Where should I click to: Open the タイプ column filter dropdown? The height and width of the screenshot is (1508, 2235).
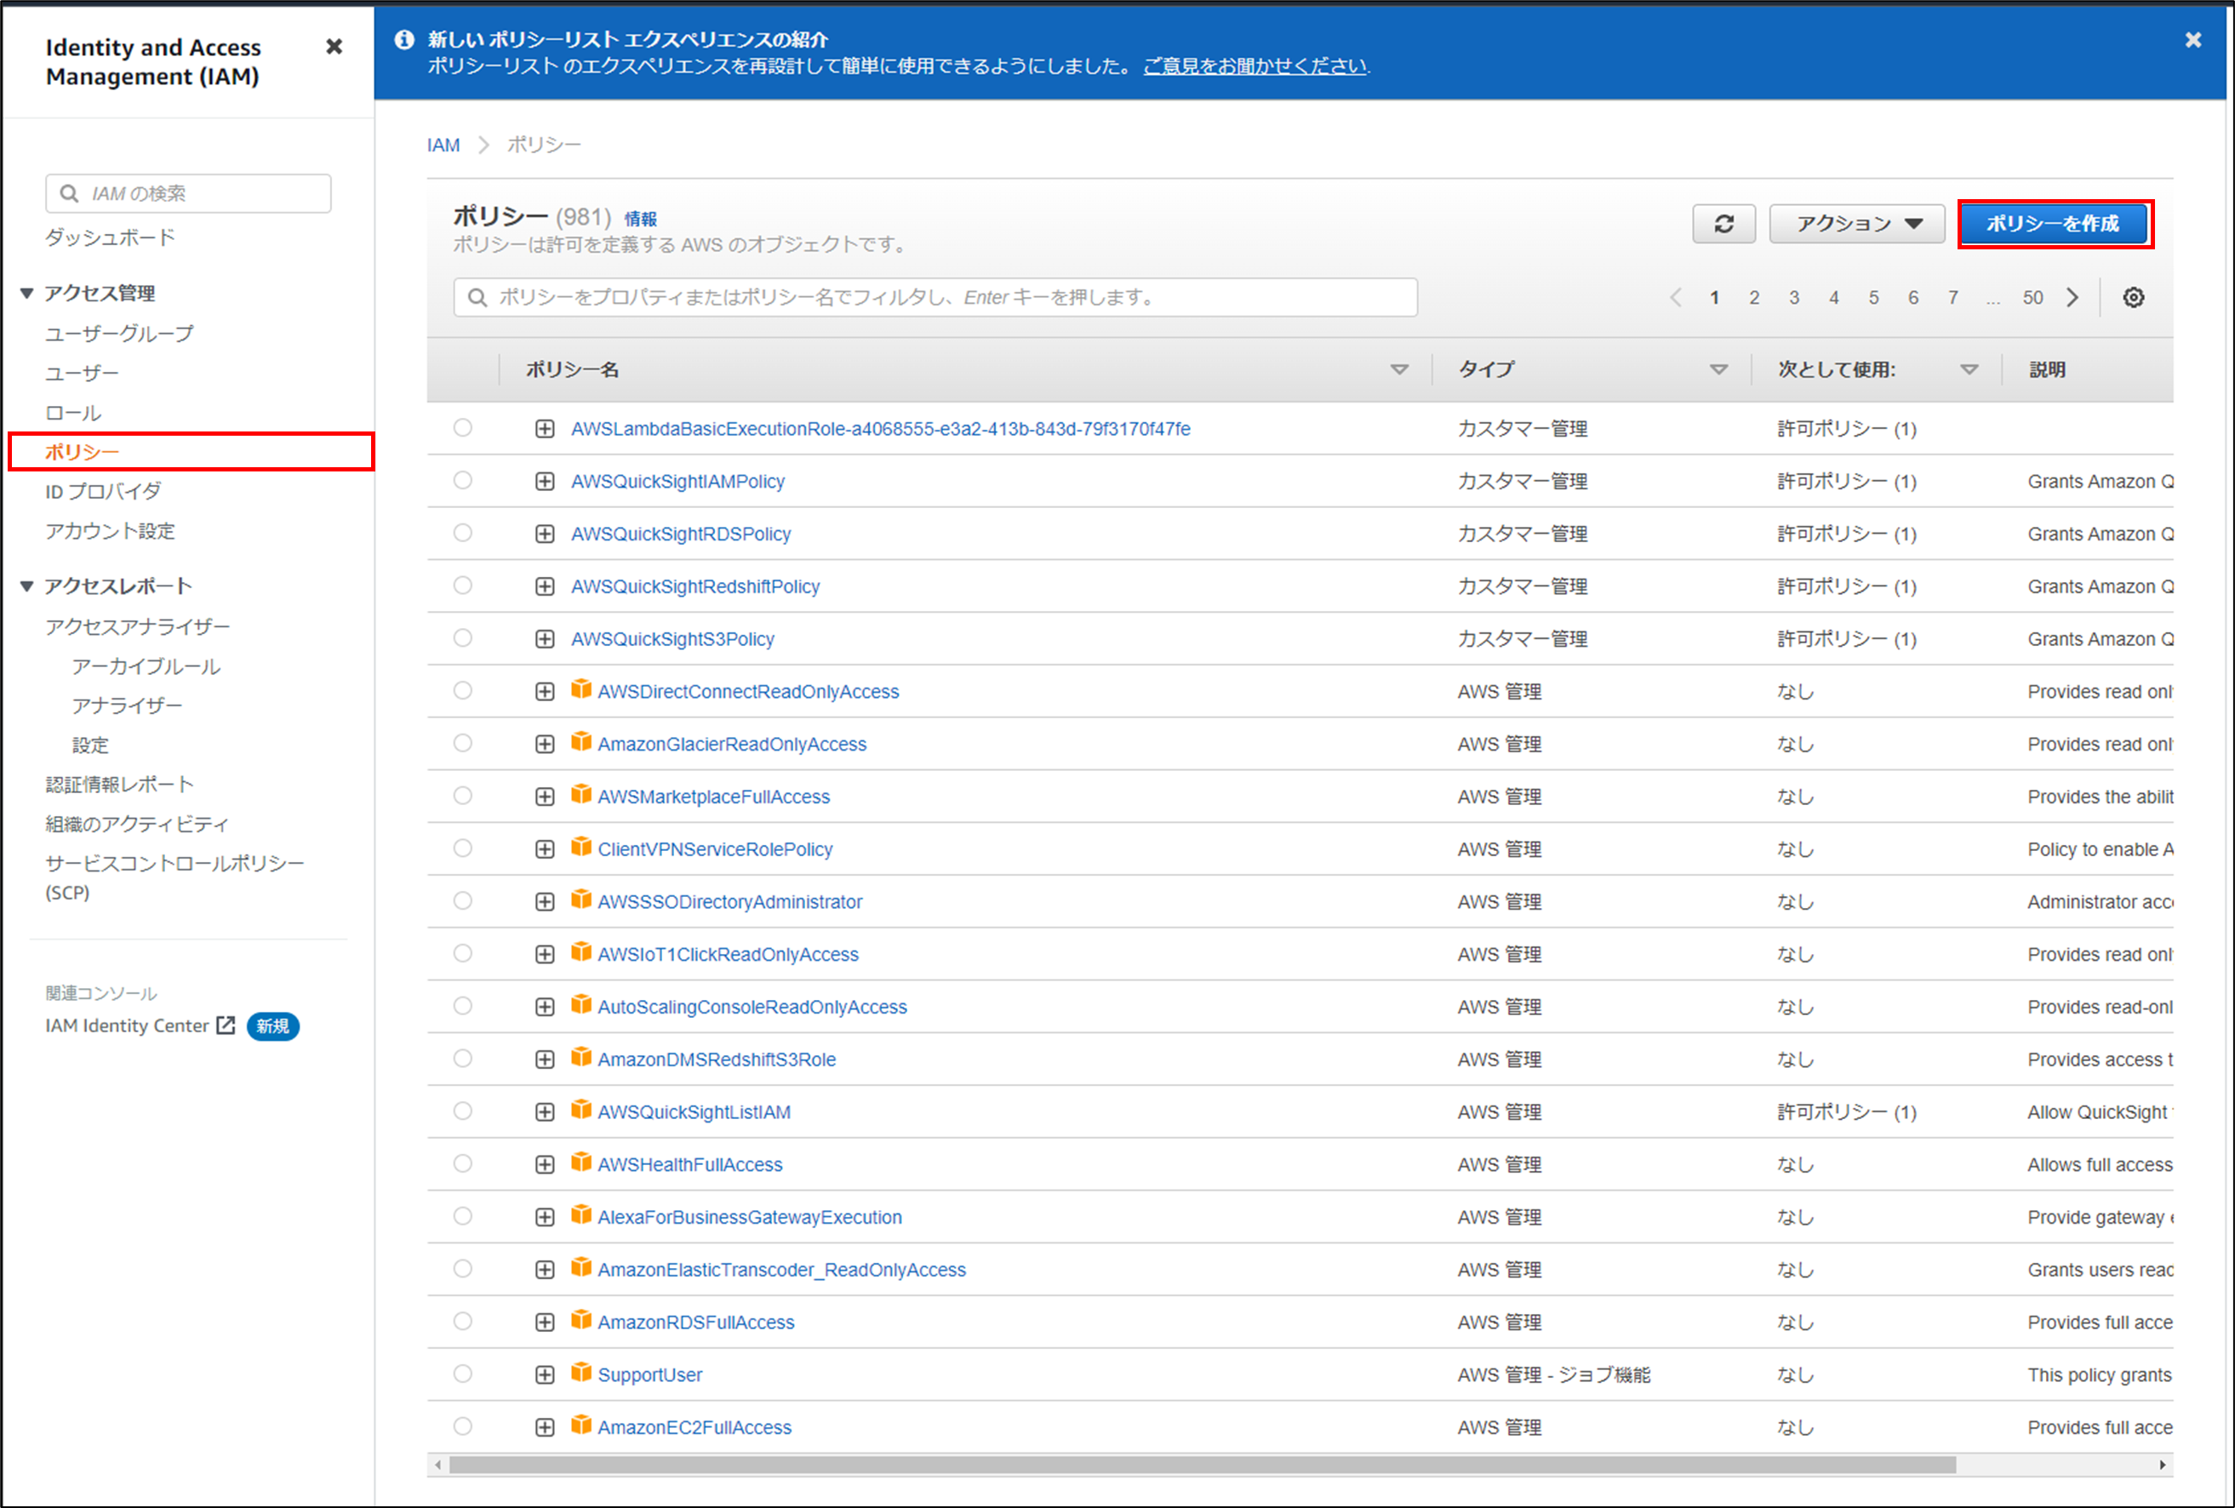(1718, 368)
